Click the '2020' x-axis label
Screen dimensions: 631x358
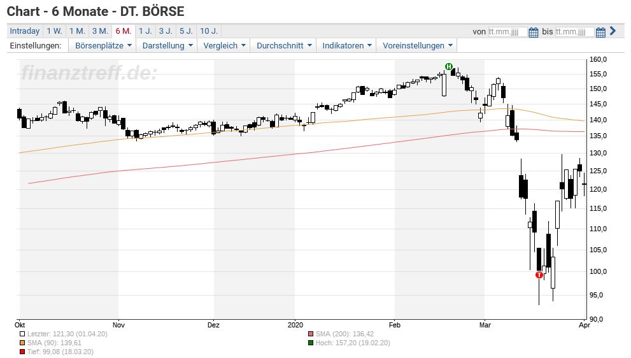click(295, 325)
